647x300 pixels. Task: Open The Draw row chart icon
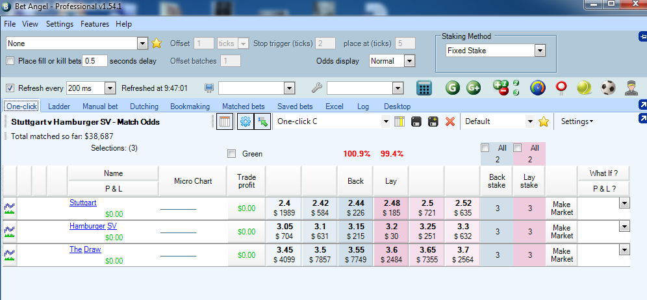[9, 255]
